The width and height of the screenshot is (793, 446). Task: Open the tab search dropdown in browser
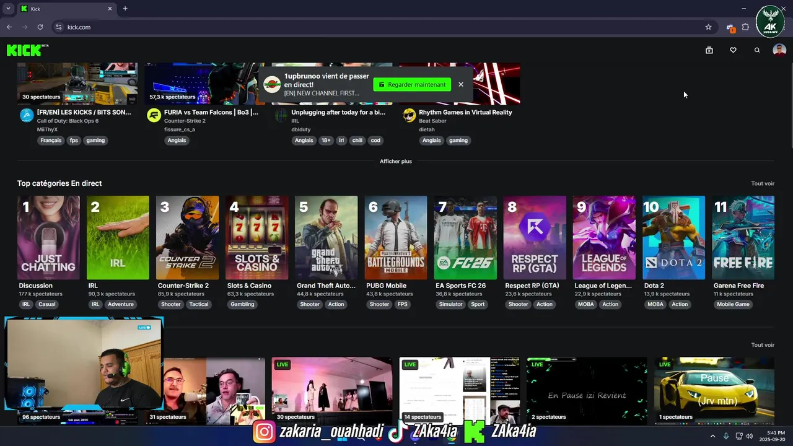[8, 9]
